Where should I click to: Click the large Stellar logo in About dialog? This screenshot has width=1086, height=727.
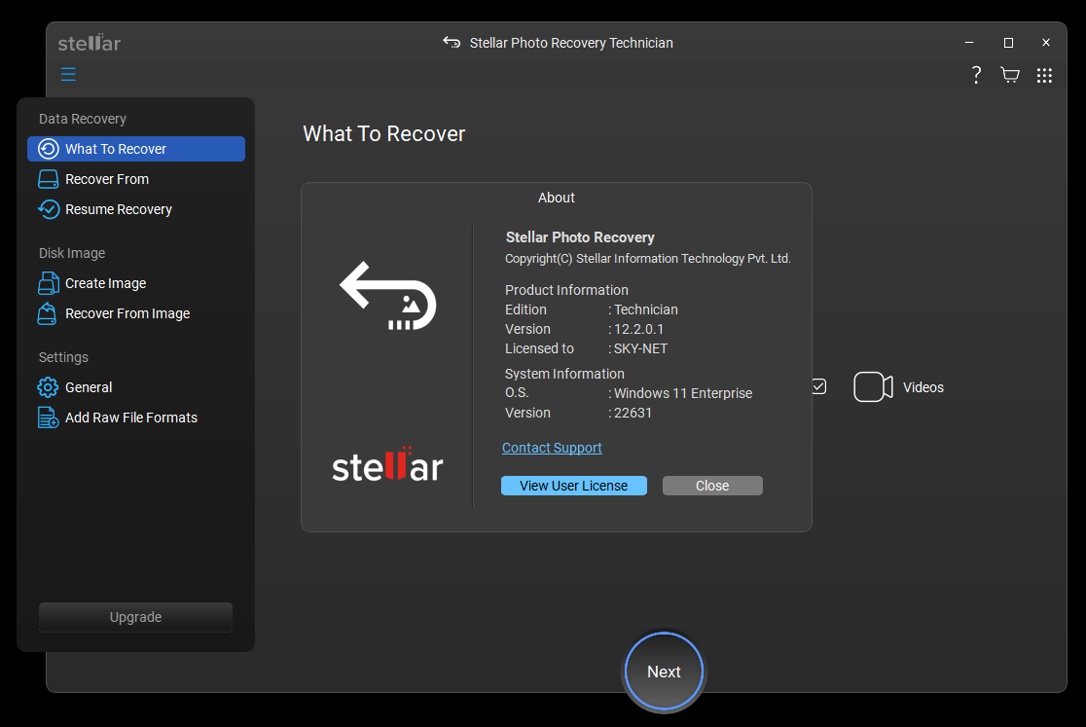[x=387, y=464]
